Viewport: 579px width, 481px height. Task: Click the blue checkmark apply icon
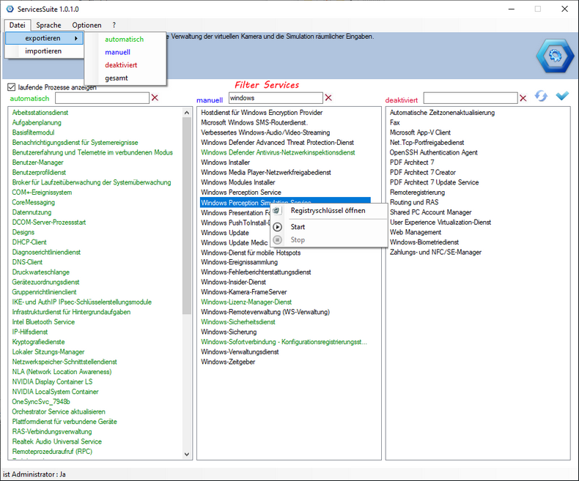click(562, 96)
